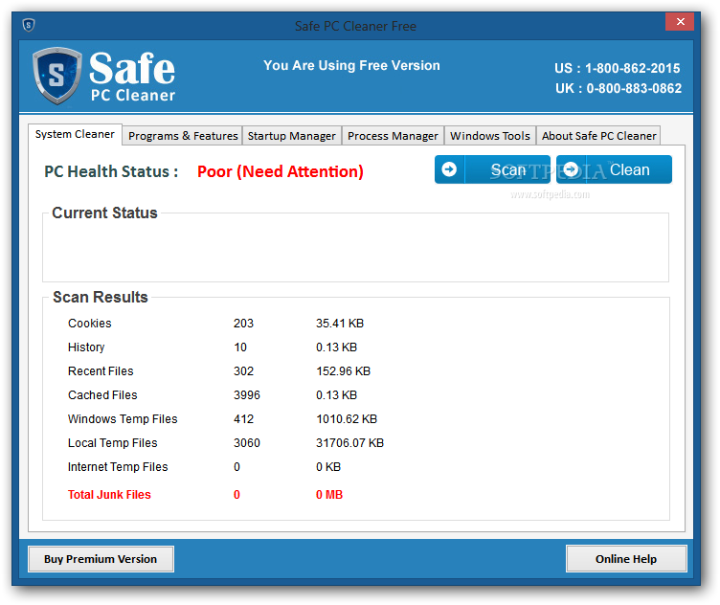Click the Total Junk Files label

tap(109, 494)
